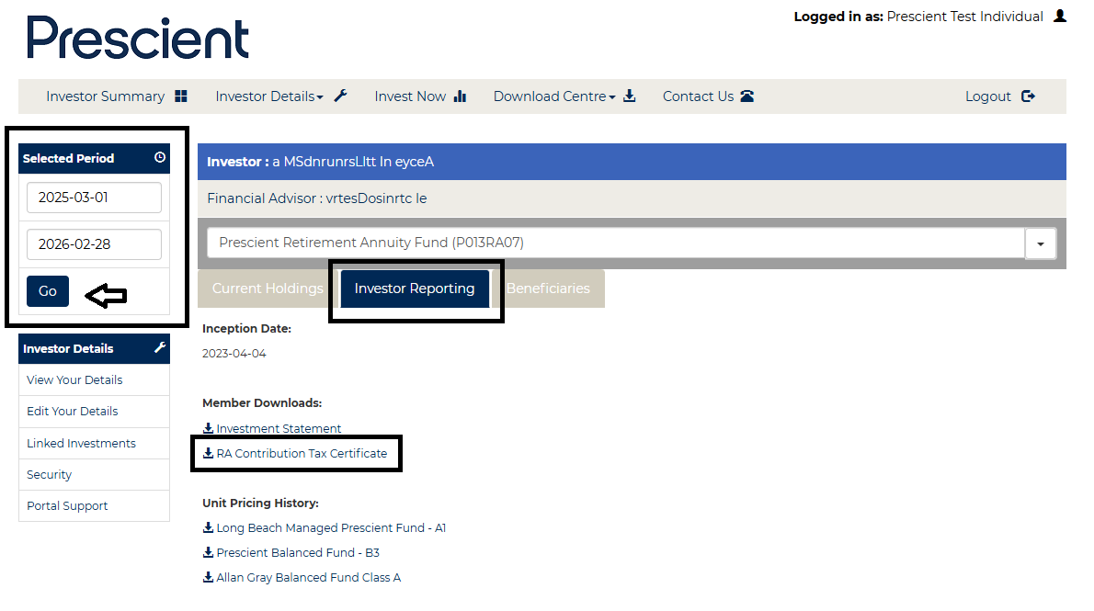This screenshot has height=611, width=1094.
Task: Click the grid icon beside Investor Summary
Action: pyautogui.click(x=181, y=96)
